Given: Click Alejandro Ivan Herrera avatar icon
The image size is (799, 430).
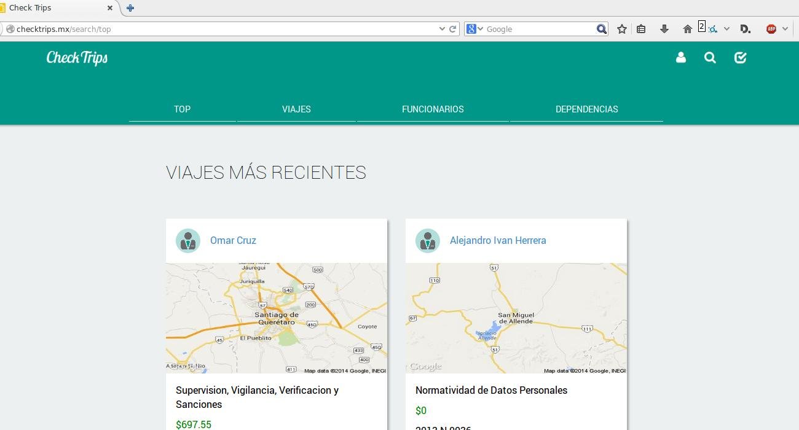Looking at the screenshot, I should (428, 241).
